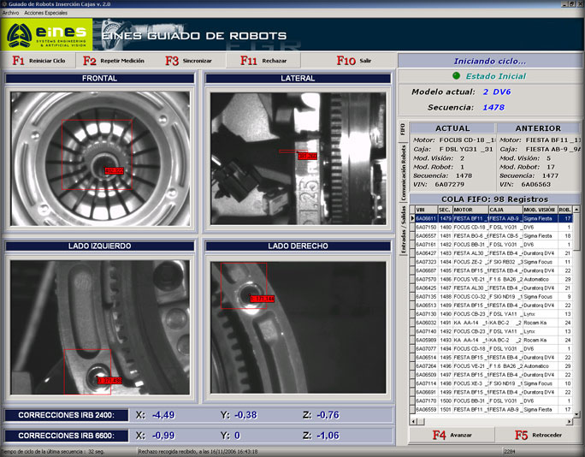Click the red marker in Lado Izquierdo image

point(109,379)
